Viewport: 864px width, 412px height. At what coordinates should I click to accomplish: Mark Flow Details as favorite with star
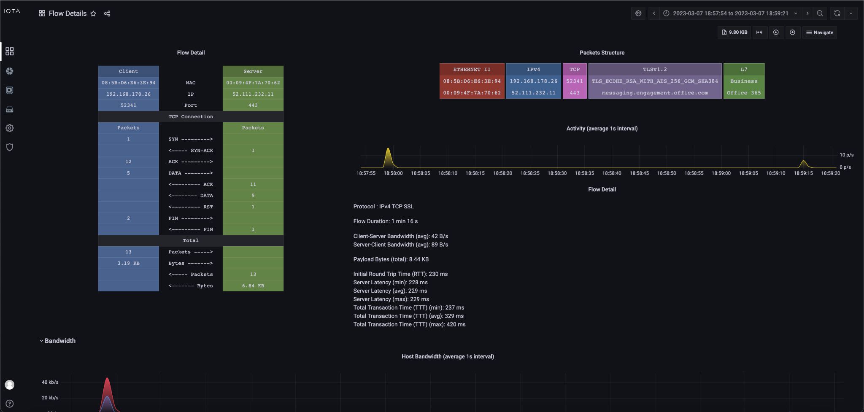click(x=93, y=13)
